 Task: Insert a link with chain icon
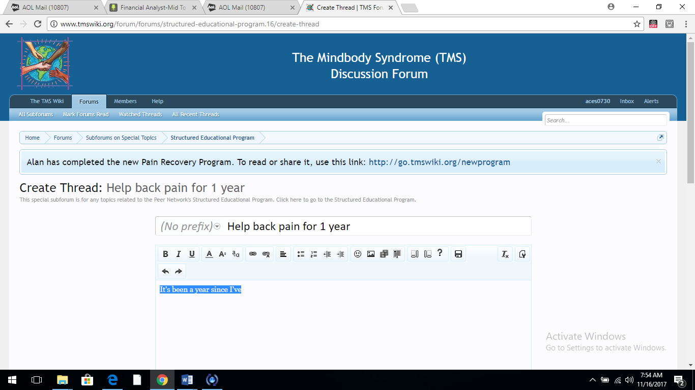(253, 254)
